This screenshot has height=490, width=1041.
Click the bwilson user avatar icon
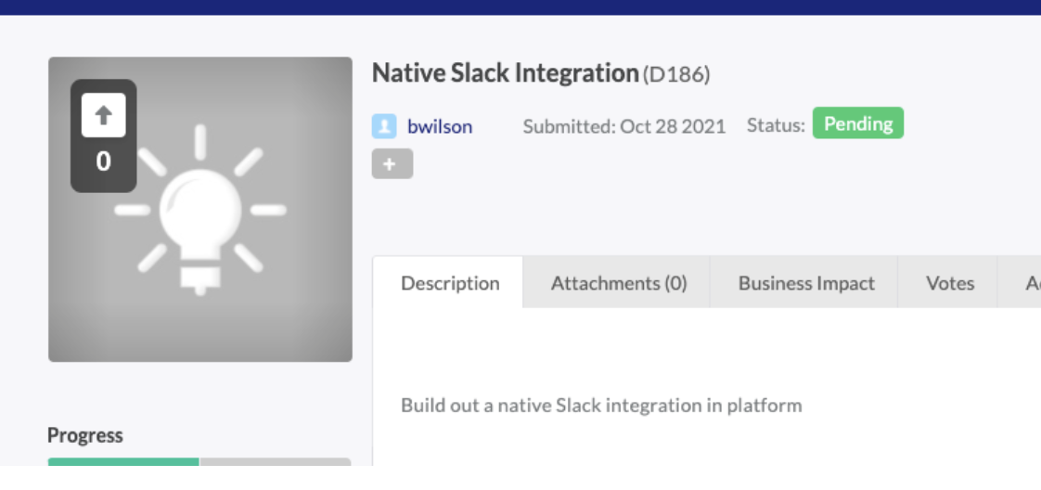point(384,126)
